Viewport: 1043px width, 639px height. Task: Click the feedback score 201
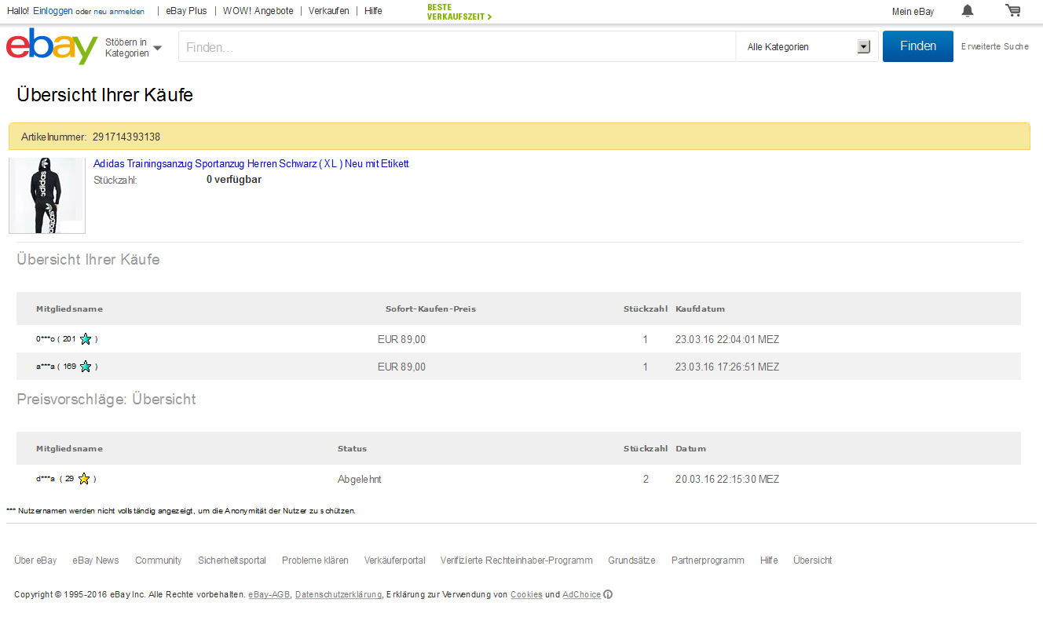point(69,339)
